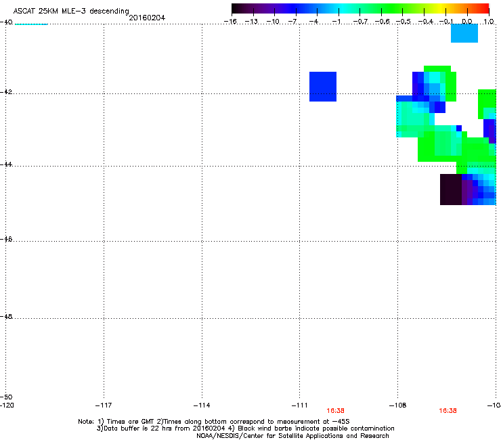Click the '-44' latitude axis label
The width and height of the screenshot is (501, 440).
6,164
